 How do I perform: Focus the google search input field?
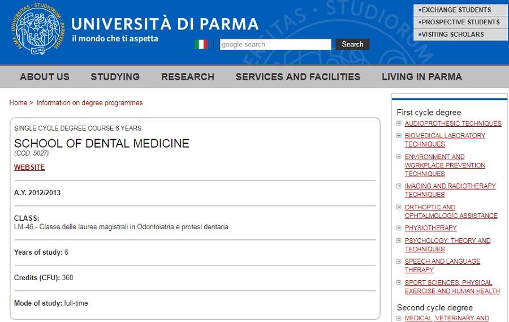pos(275,44)
